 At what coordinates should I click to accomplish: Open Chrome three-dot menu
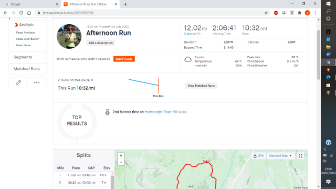[x=316, y=13]
